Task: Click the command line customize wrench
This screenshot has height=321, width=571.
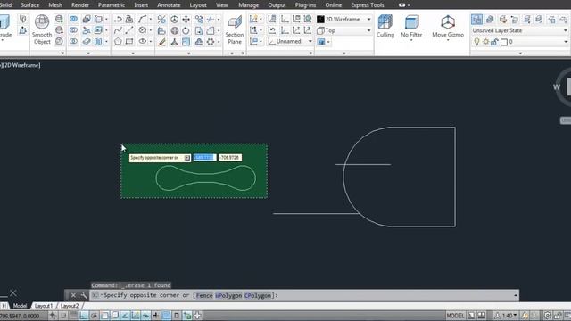Action: (83, 295)
